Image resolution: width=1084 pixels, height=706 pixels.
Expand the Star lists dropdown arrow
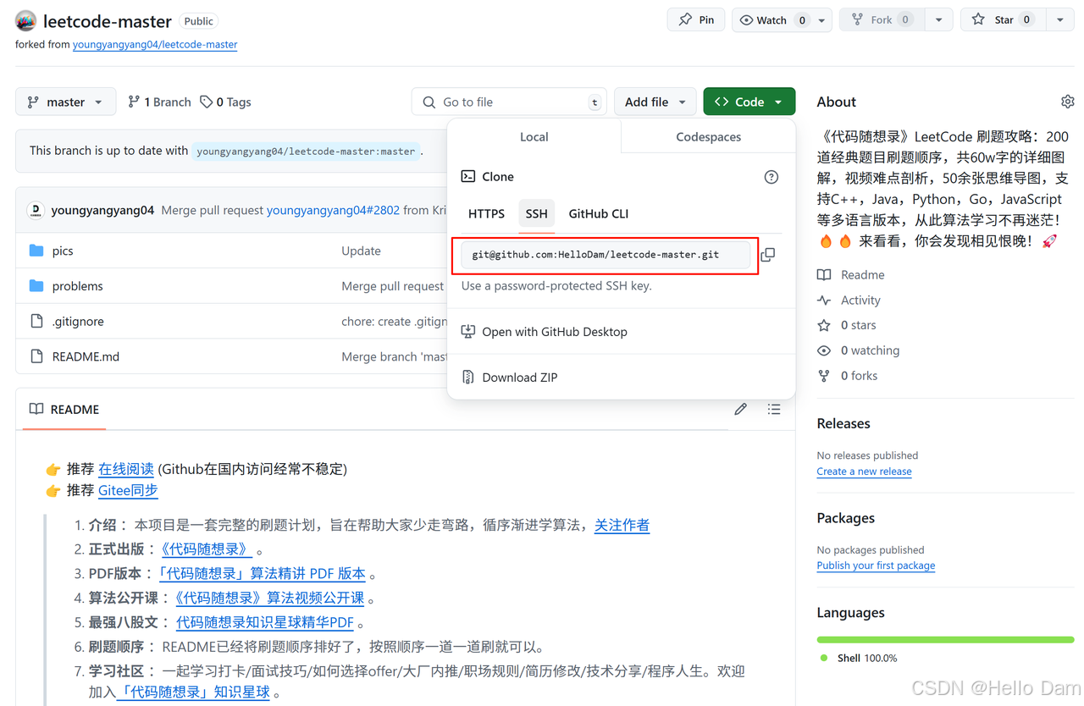(x=1059, y=19)
